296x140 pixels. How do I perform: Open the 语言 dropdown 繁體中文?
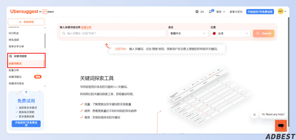188,33
